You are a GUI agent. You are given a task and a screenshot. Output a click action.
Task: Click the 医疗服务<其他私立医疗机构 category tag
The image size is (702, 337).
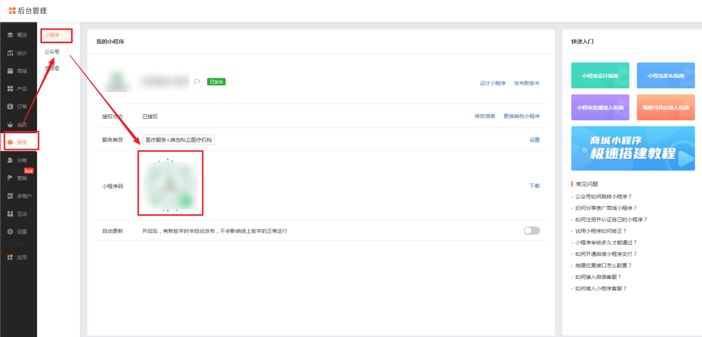tap(179, 140)
